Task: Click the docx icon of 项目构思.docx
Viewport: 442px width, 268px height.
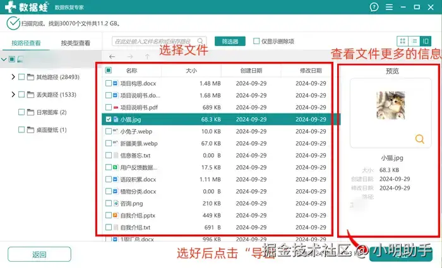Action: coord(116,83)
